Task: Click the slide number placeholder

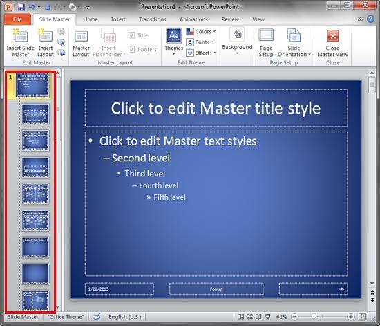Action: (314, 289)
